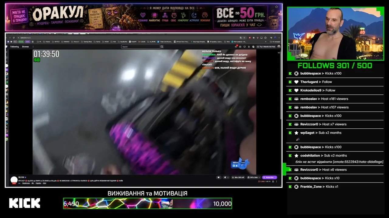The image size is (389, 218).
Task: Click the 01:39:50 stream timer overlay
Action: pos(46,54)
